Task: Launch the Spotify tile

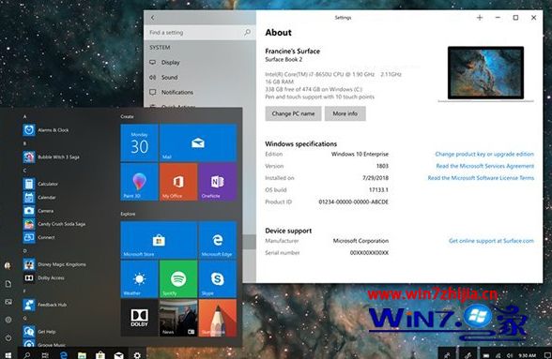Action: 178,279
